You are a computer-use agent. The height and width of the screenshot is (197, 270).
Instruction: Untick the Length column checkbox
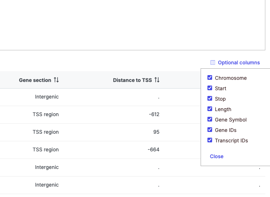coord(210,109)
